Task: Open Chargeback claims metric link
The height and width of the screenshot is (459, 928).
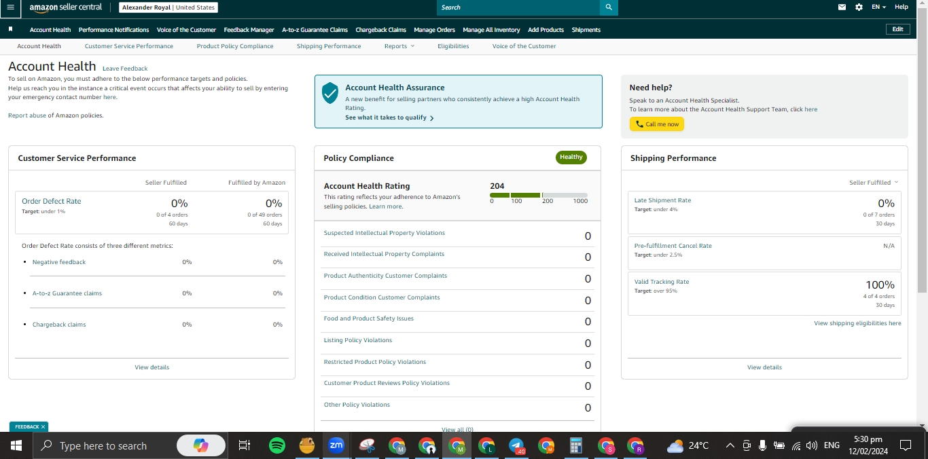Action: 59,325
